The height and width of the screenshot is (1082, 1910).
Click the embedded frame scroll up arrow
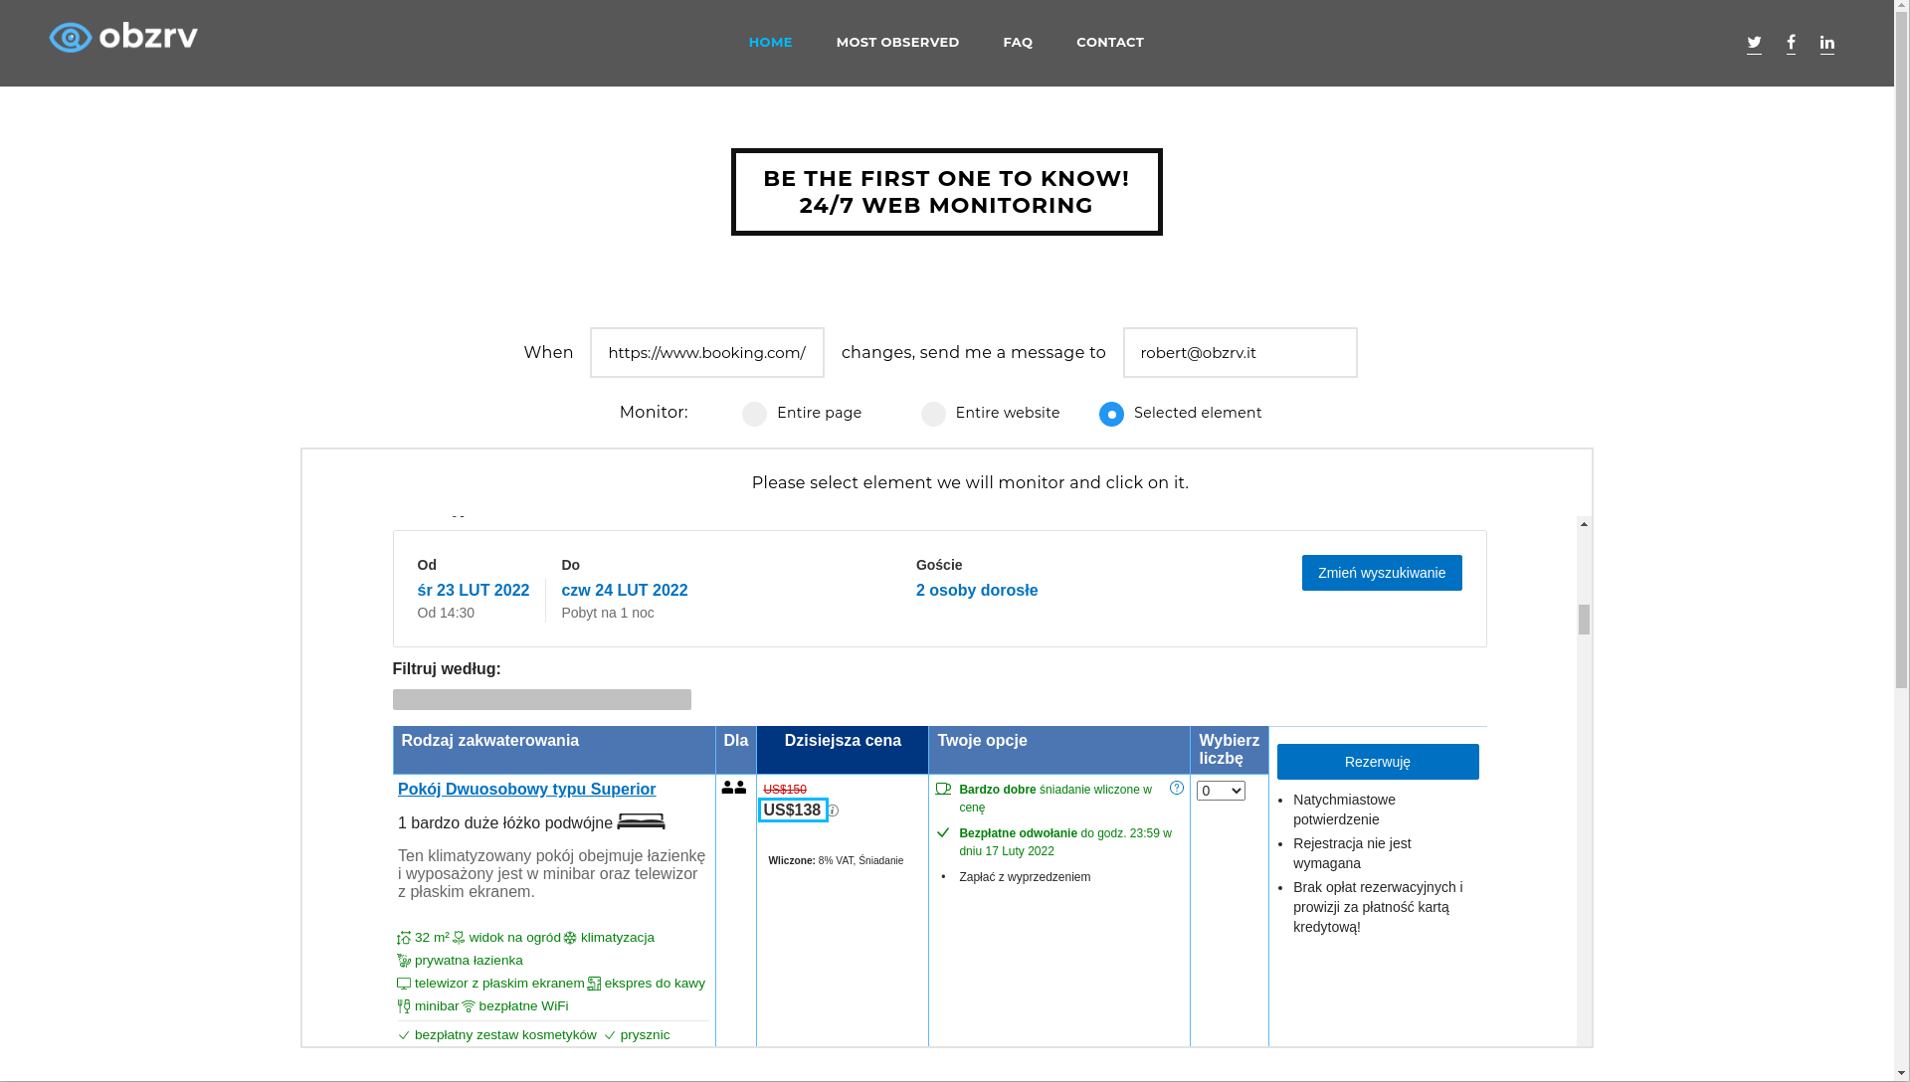(1584, 524)
